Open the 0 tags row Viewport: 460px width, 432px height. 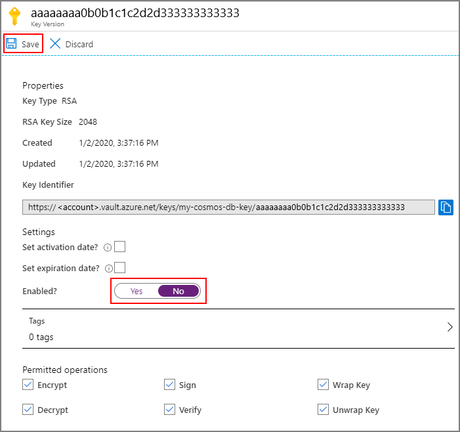[x=238, y=329]
